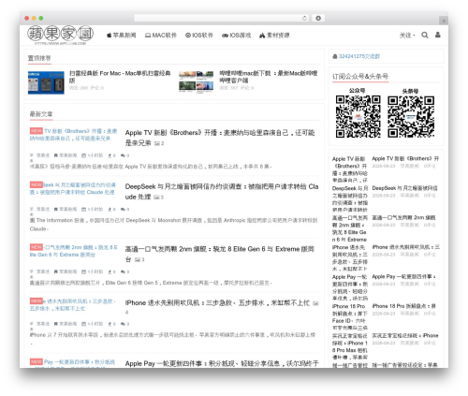Open the IOS软件 navigation menu
The image size is (468, 396).
click(x=199, y=36)
